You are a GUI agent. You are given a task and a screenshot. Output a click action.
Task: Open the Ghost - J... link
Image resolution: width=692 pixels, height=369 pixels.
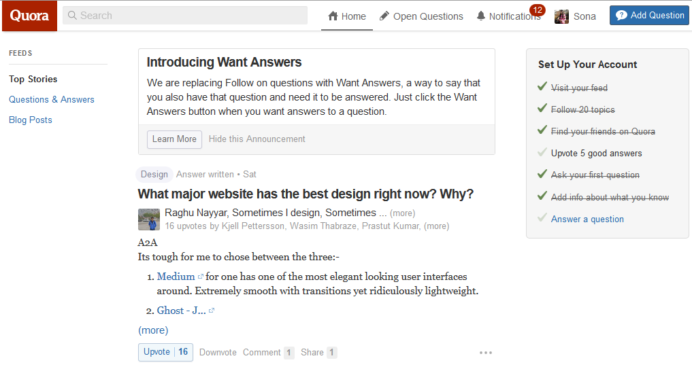(x=182, y=311)
